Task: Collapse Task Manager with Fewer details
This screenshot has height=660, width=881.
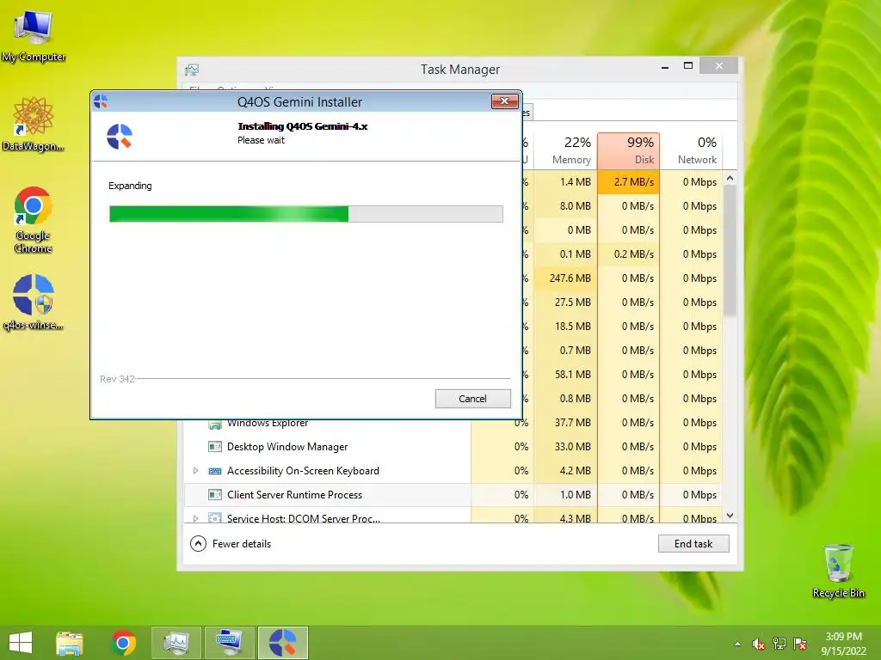Action: 231,543
